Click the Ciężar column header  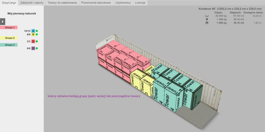[x=218, y=13]
